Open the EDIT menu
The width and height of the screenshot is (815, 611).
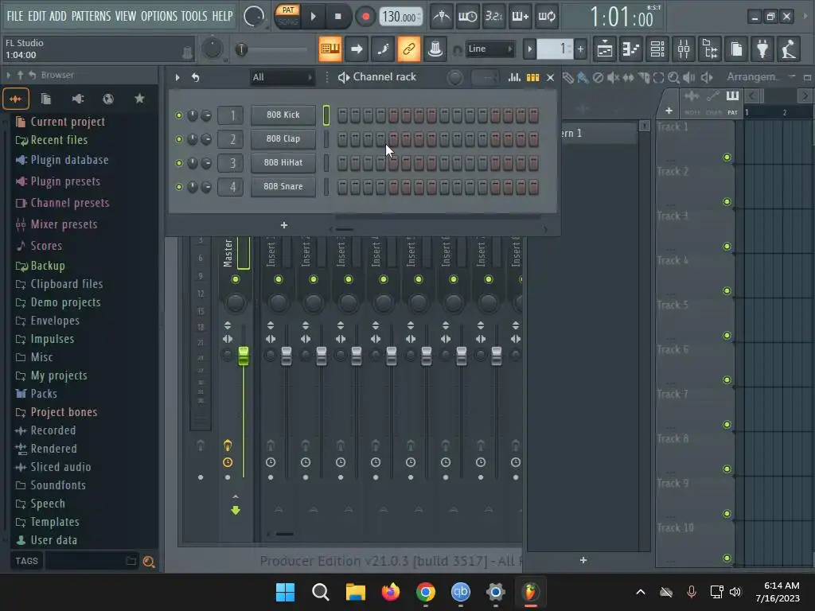(37, 16)
